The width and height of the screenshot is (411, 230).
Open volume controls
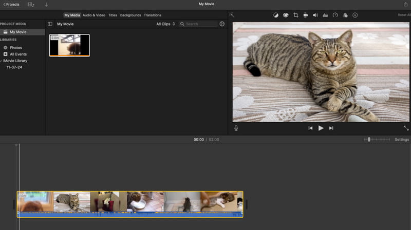click(315, 15)
